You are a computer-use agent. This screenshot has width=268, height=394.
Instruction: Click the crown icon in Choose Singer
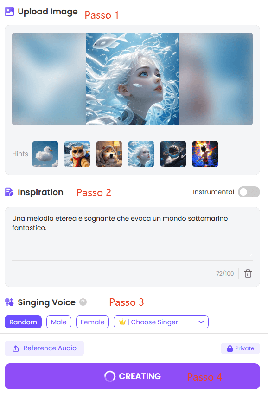pyautogui.click(x=122, y=322)
